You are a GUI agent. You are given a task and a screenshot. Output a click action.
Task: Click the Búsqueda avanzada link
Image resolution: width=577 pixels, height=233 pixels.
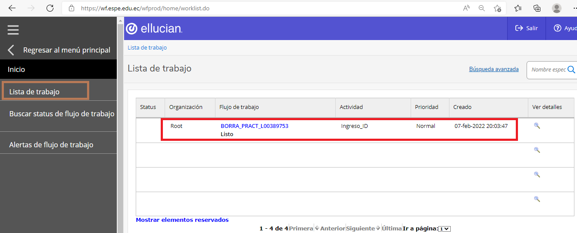click(493, 69)
